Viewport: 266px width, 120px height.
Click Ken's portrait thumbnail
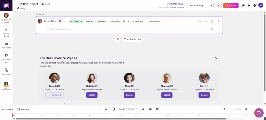204,78
